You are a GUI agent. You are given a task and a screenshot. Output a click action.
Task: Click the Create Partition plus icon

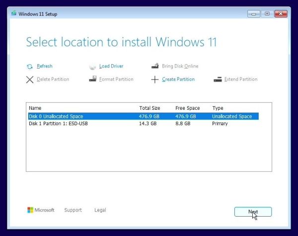pyautogui.click(x=154, y=79)
